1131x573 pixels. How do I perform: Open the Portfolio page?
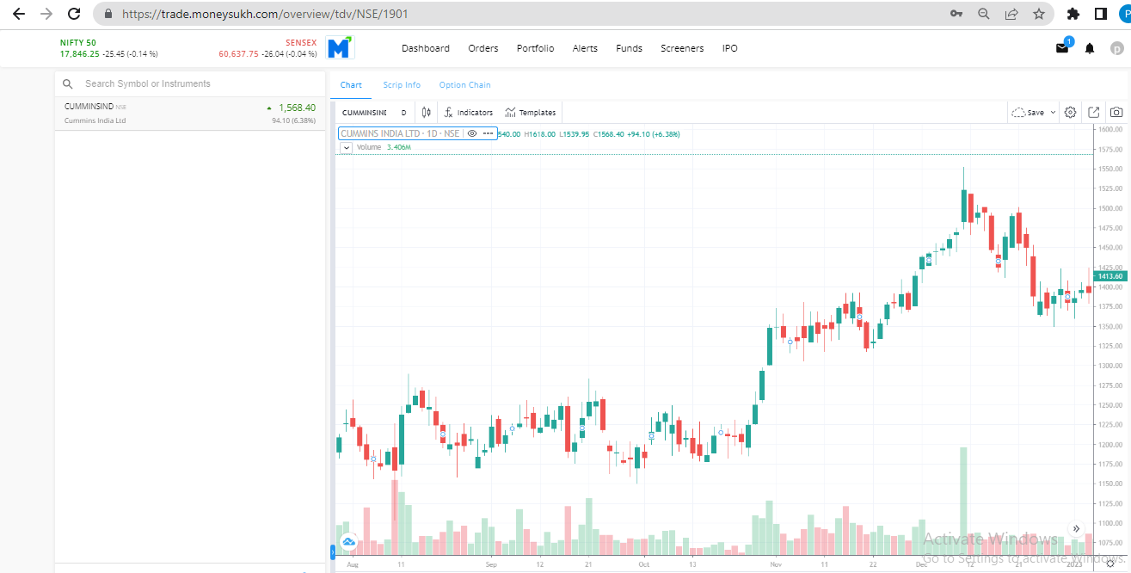[536, 48]
